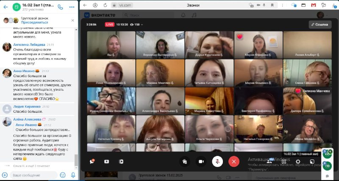Open the browser three-dot menu
The image size is (339, 181).
point(282,5)
